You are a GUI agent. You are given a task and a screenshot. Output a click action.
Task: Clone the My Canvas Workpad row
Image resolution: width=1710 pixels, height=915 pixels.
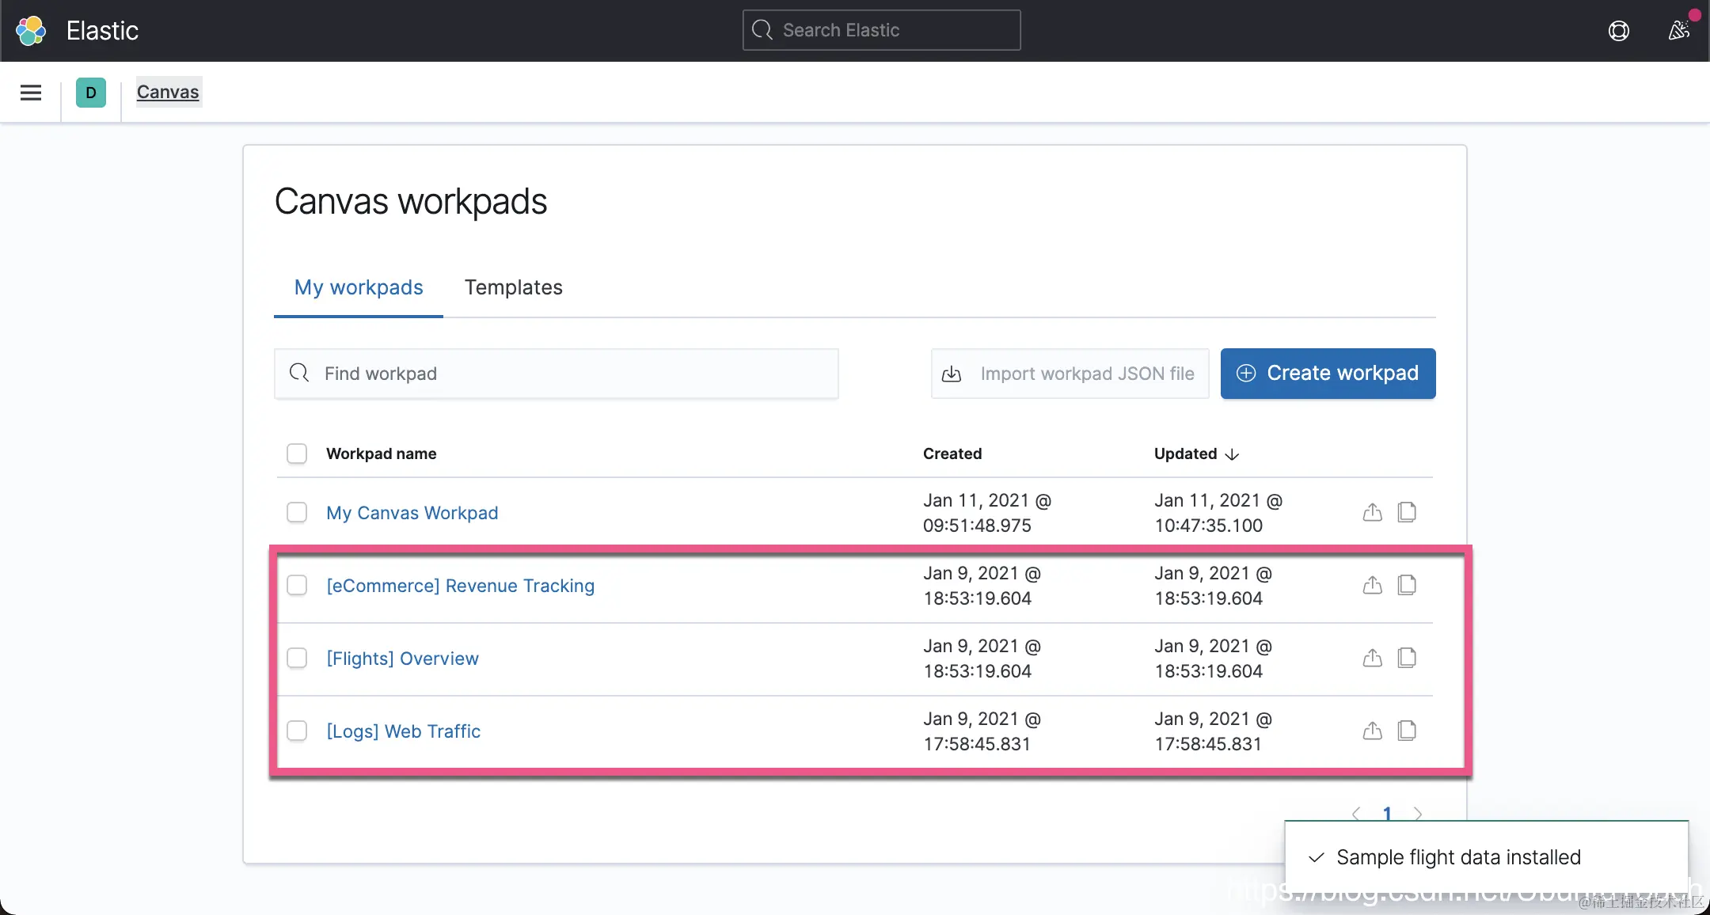[1407, 513]
